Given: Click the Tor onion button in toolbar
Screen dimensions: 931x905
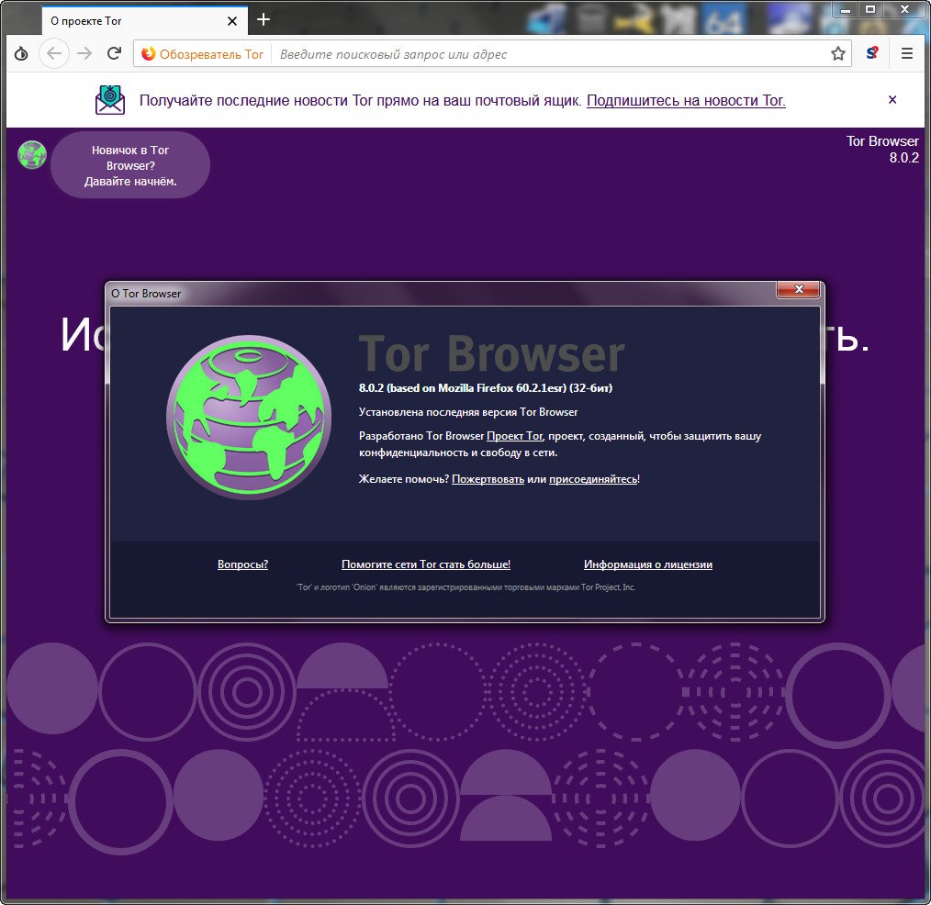Looking at the screenshot, I should click(21, 54).
